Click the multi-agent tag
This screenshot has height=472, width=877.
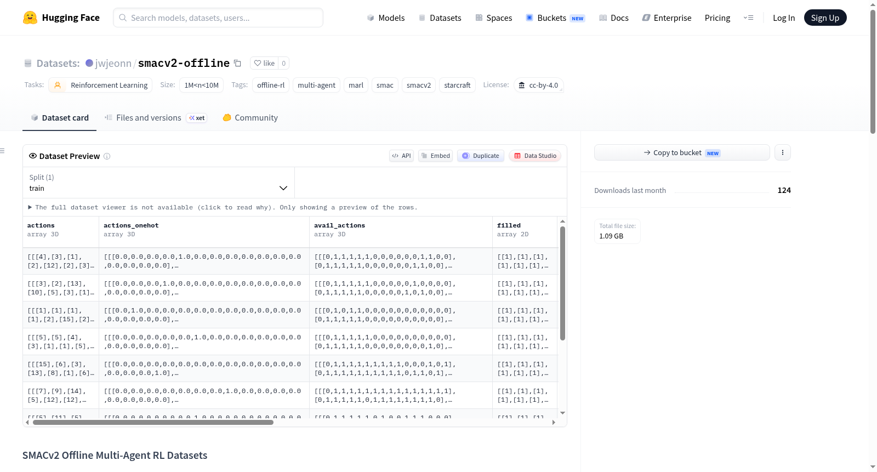(x=317, y=85)
